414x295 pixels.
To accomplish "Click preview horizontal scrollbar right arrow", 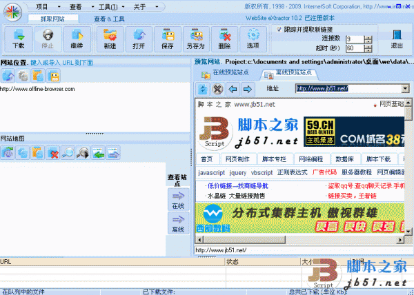I will pyautogui.click(x=400, y=240).
